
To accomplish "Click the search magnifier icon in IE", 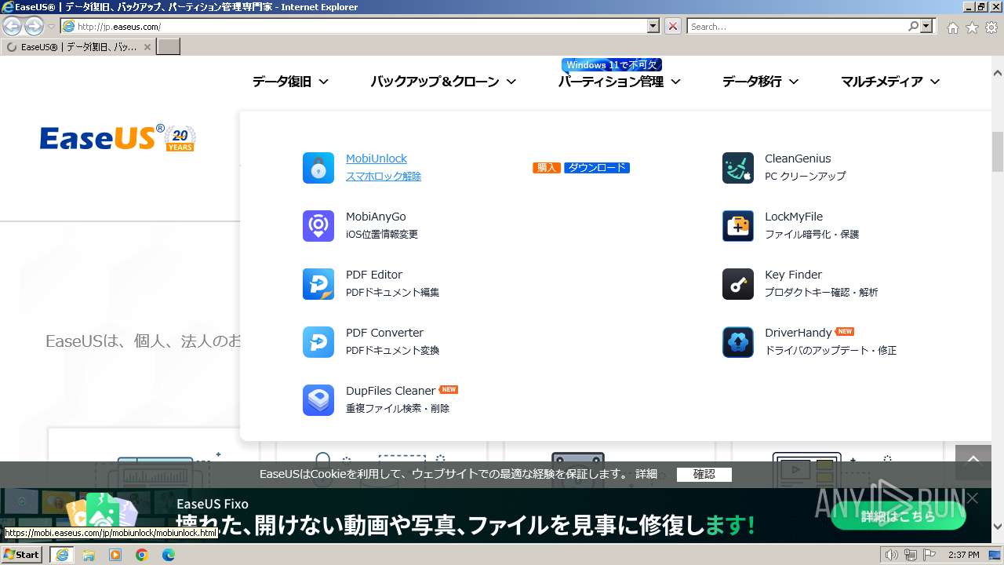I will 913,26.
